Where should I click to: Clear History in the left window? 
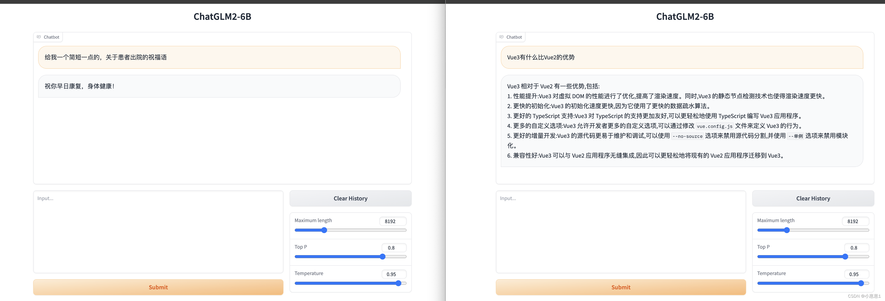click(x=351, y=198)
